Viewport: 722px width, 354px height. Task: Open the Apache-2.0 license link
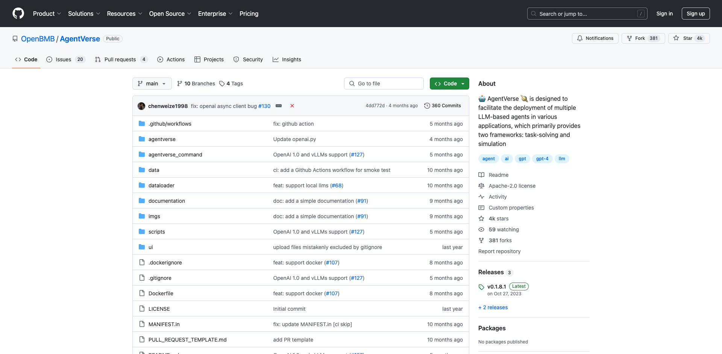[507, 186]
